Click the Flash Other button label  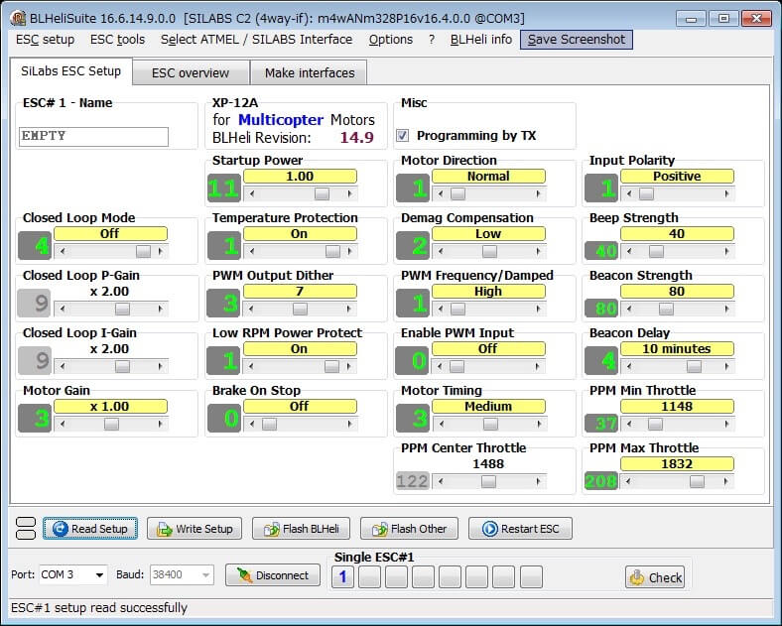coord(419,529)
